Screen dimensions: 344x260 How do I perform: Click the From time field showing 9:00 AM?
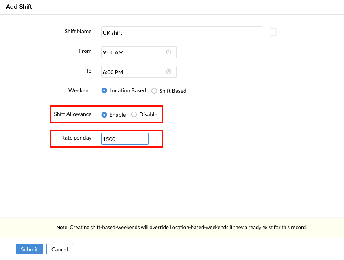click(131, 52)
